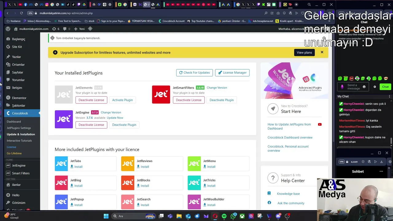Open How to Update JetPlugins from Dashboard
This screenshot has width=393, height=221.
click(289, 126)
